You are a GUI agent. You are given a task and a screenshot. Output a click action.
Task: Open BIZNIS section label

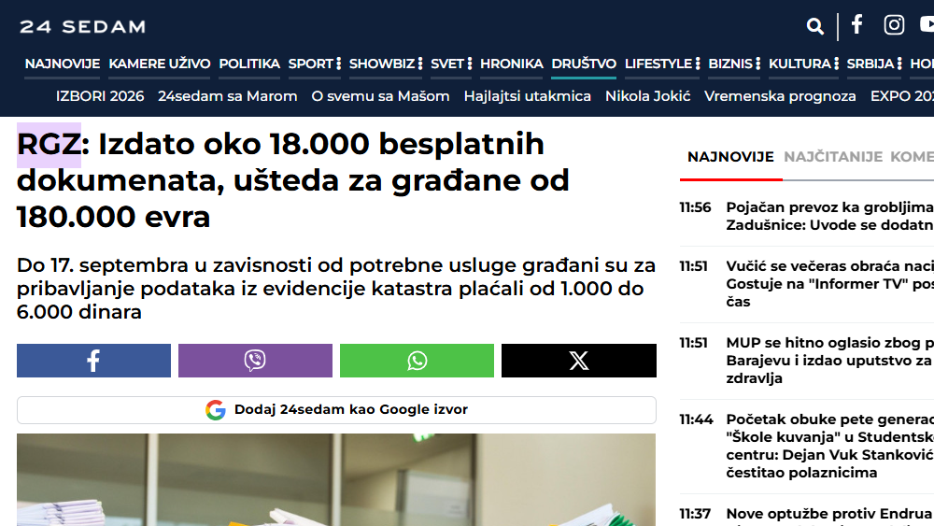730,64
